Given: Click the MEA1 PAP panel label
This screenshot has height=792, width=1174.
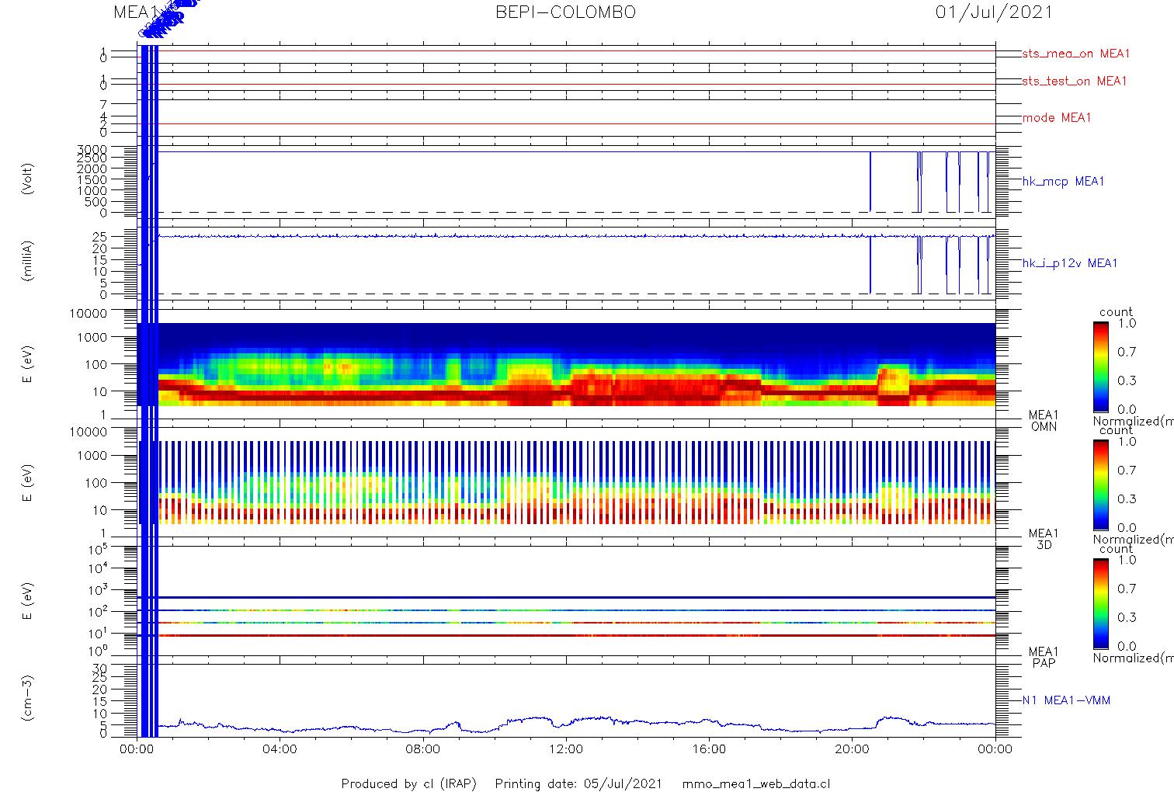Looking at the screenshot, I should tap(1044, 657).
